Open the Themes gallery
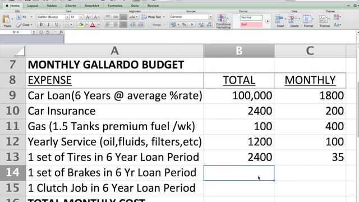The width and height of the screenshot is (359, 202). pos(324,21)
